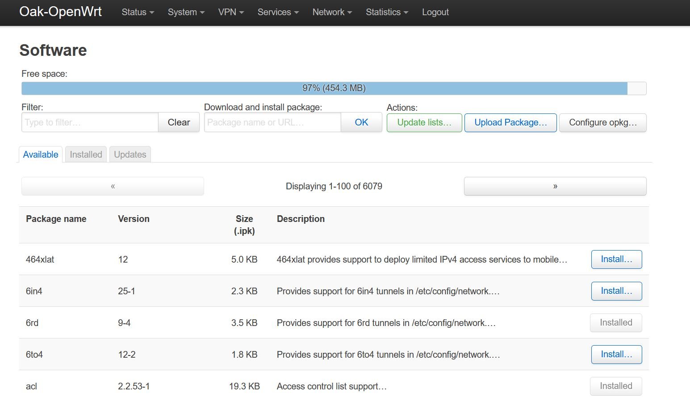Go to the next page of packages
Screen dimensions: 690x397
point(555,186)
